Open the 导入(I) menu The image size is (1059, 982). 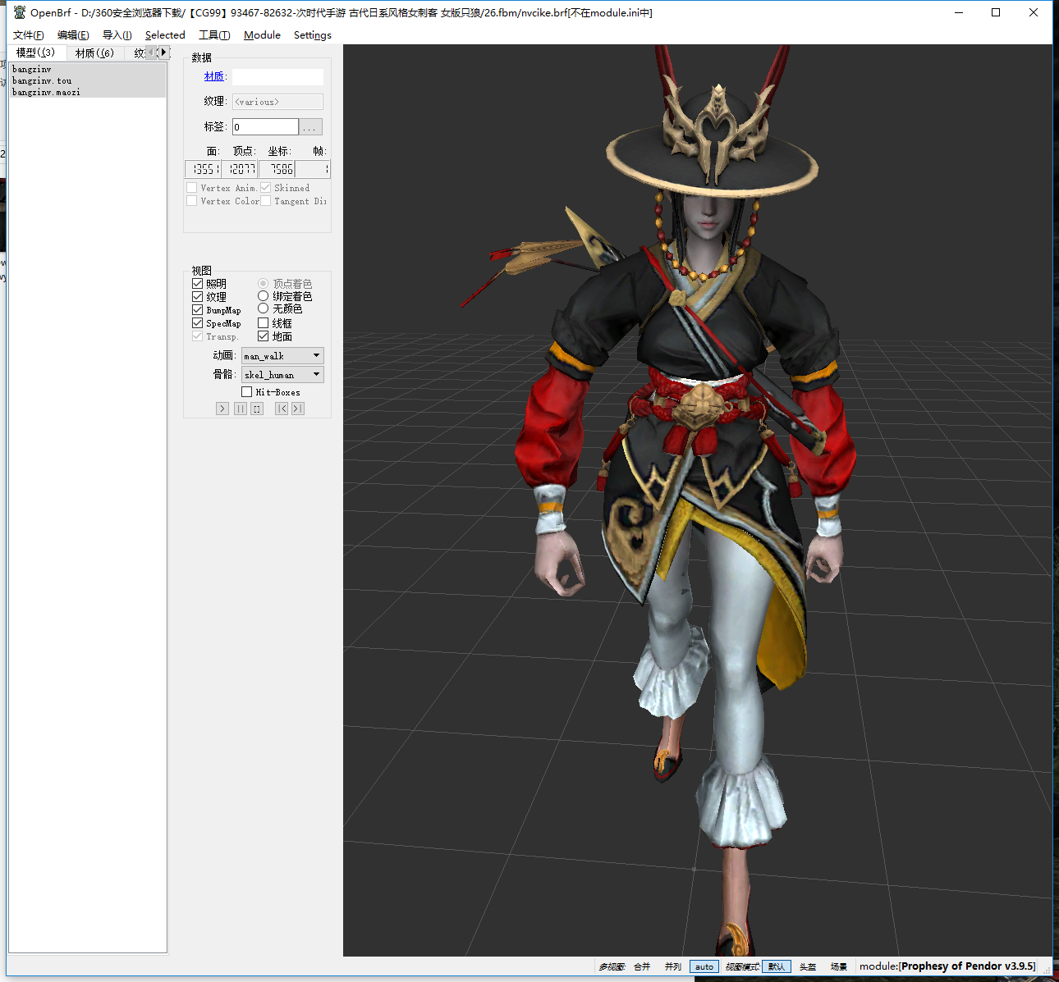117,35
